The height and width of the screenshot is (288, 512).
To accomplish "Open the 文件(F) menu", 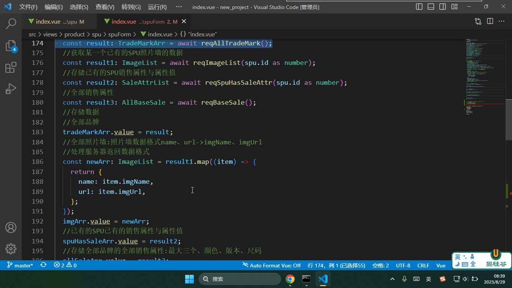I will pyautogui.click(x=28, y=7).
